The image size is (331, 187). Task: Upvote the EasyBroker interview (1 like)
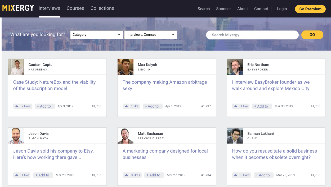241,106
